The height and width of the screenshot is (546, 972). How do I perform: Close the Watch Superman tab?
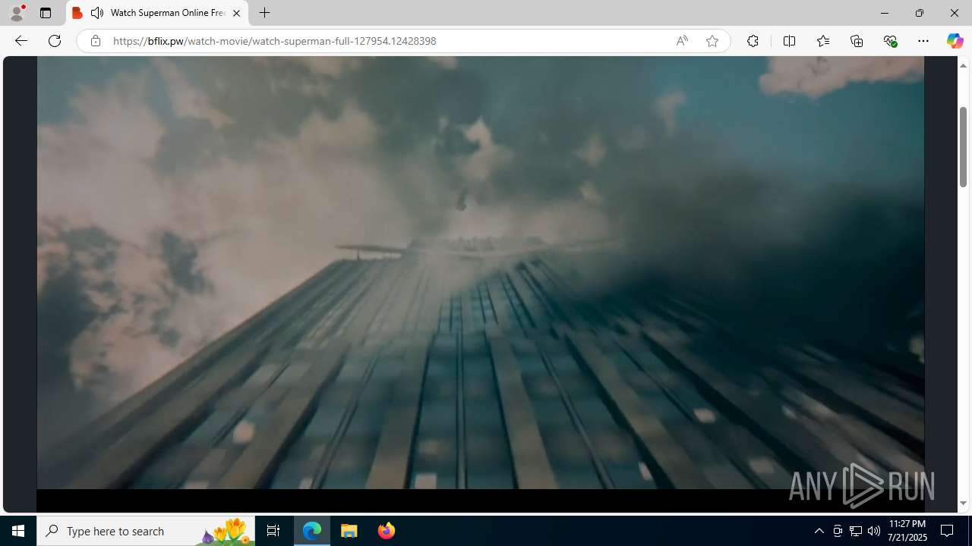[x=236, y=13]
